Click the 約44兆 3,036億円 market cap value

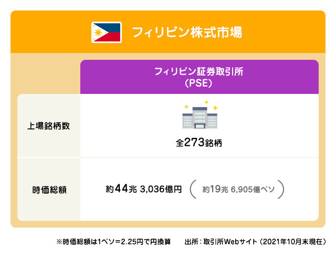143,189
